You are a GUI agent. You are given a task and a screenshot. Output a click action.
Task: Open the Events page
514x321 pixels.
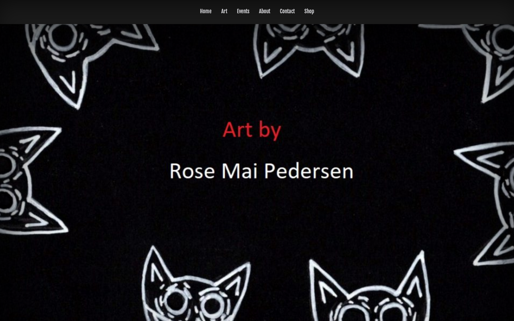[243, 11]
